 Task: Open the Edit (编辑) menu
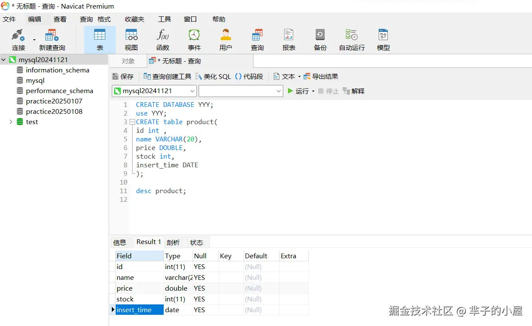35,19
